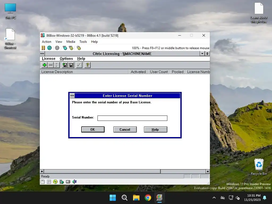Click the diskette with green plus icon

coord(65,65)
